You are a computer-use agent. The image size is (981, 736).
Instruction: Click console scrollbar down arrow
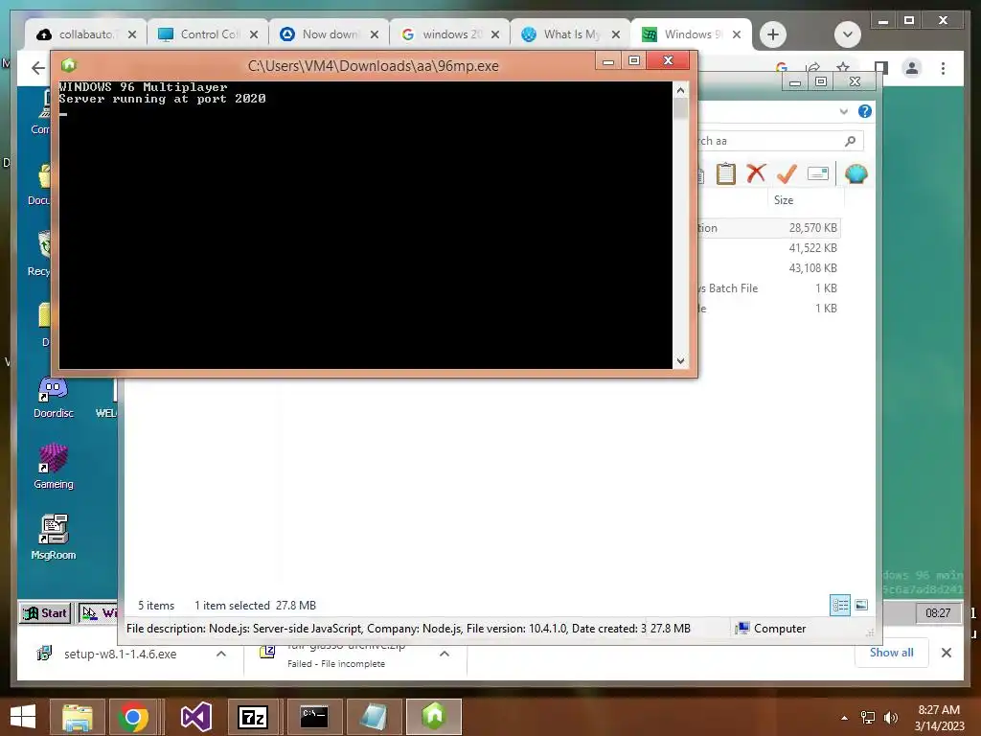[x=681, y=360]
